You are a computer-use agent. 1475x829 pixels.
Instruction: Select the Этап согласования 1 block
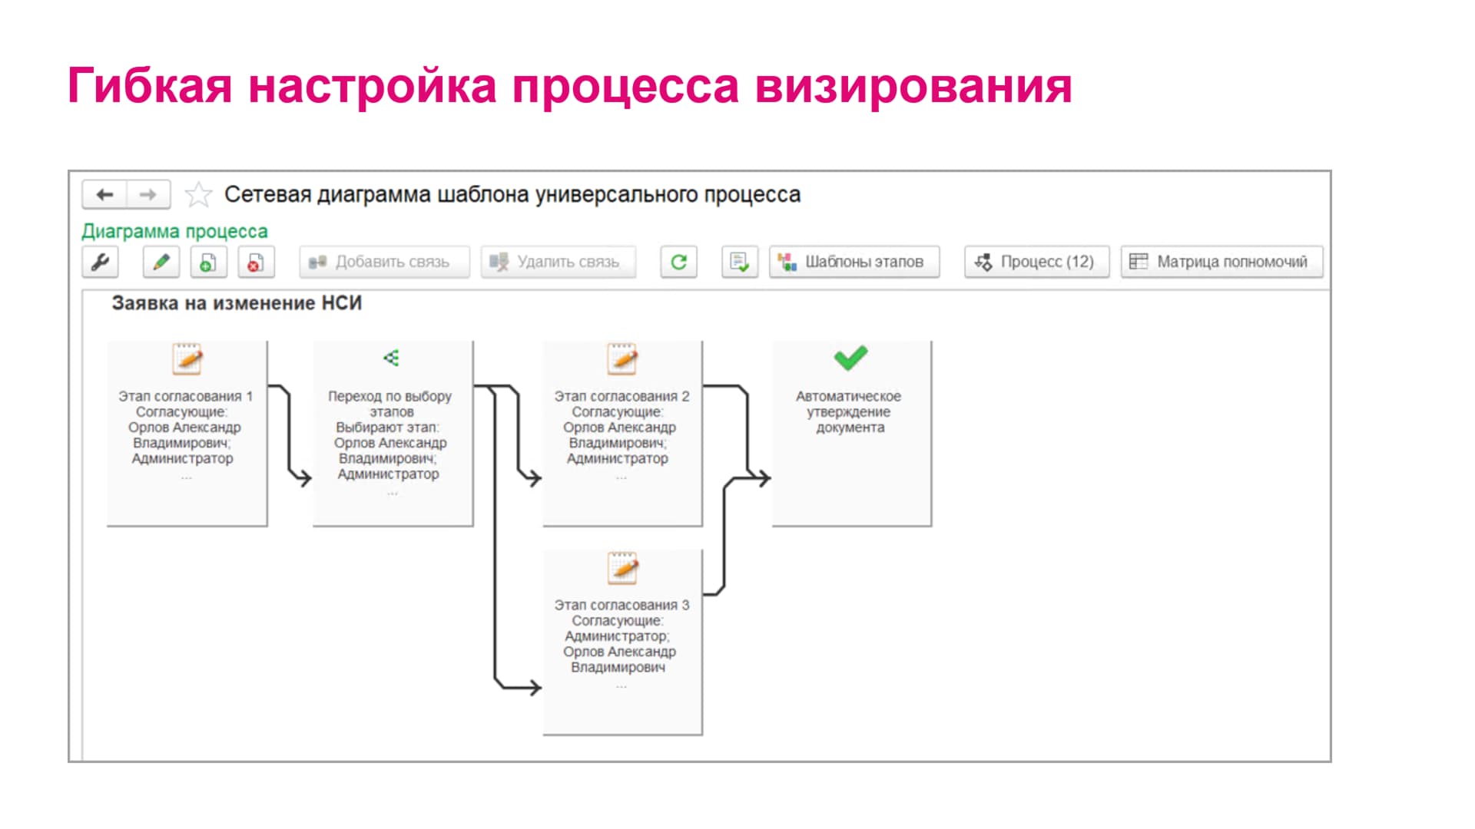point(187,434)
